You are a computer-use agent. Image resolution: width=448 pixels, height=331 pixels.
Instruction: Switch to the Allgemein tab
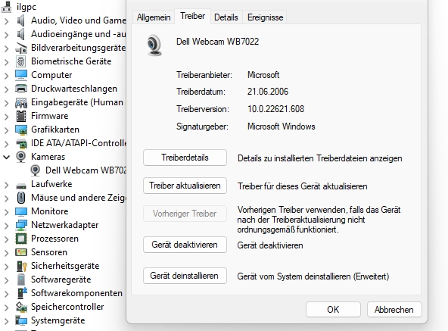point(154,17)
